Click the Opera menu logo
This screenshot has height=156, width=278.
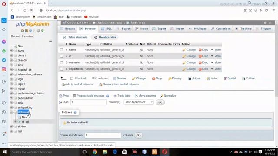tap(4, 4)
